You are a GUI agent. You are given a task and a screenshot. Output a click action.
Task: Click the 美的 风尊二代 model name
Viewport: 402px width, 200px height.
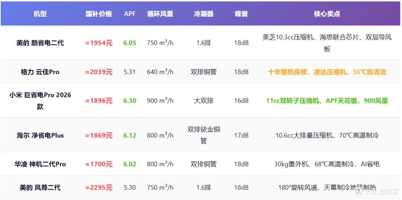click(40, 187)
